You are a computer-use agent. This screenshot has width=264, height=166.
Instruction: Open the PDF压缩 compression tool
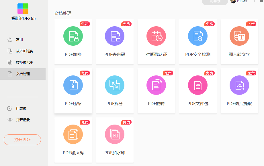click(73, 91)
